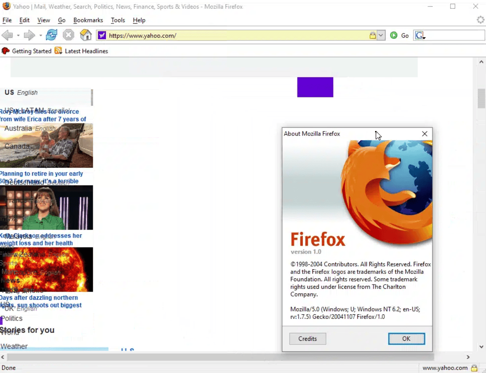
Task: Open the Tools menu
Action: point(118,20)
